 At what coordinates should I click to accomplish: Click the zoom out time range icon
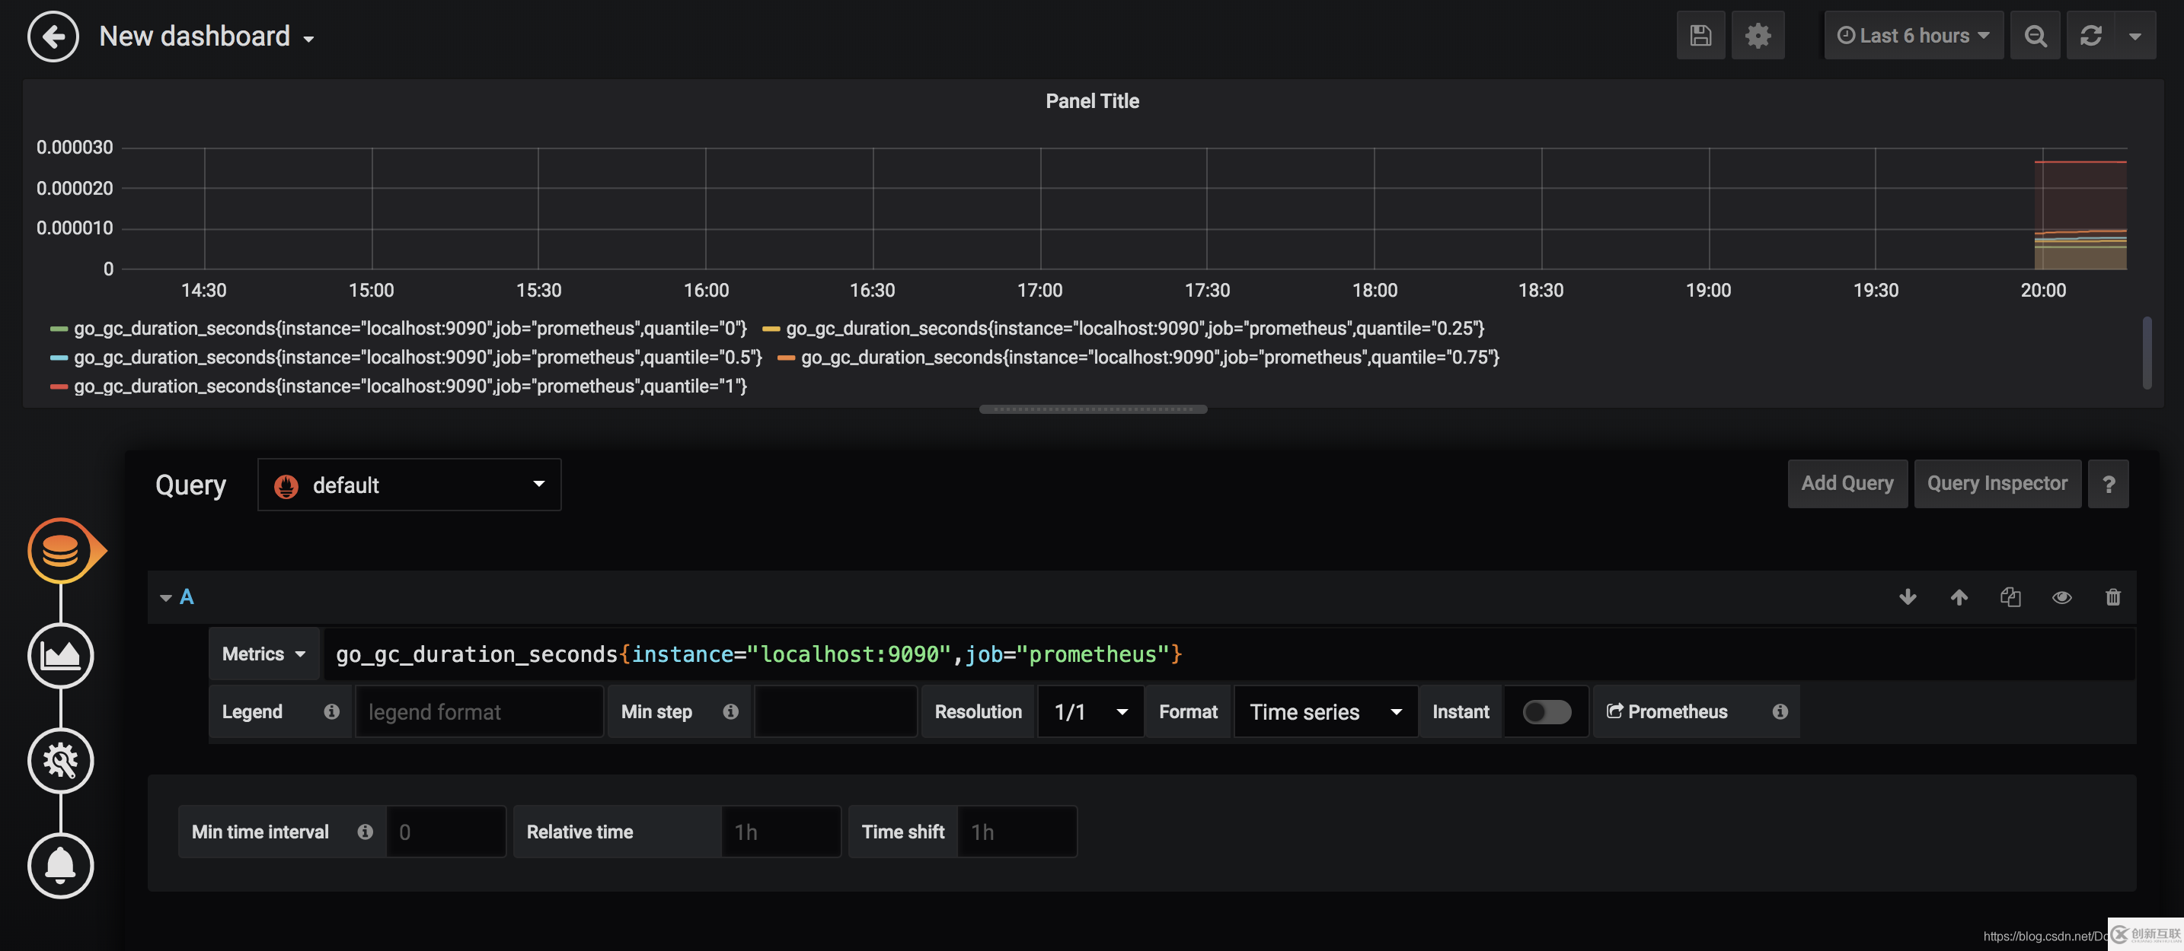tap(2035, 36)
